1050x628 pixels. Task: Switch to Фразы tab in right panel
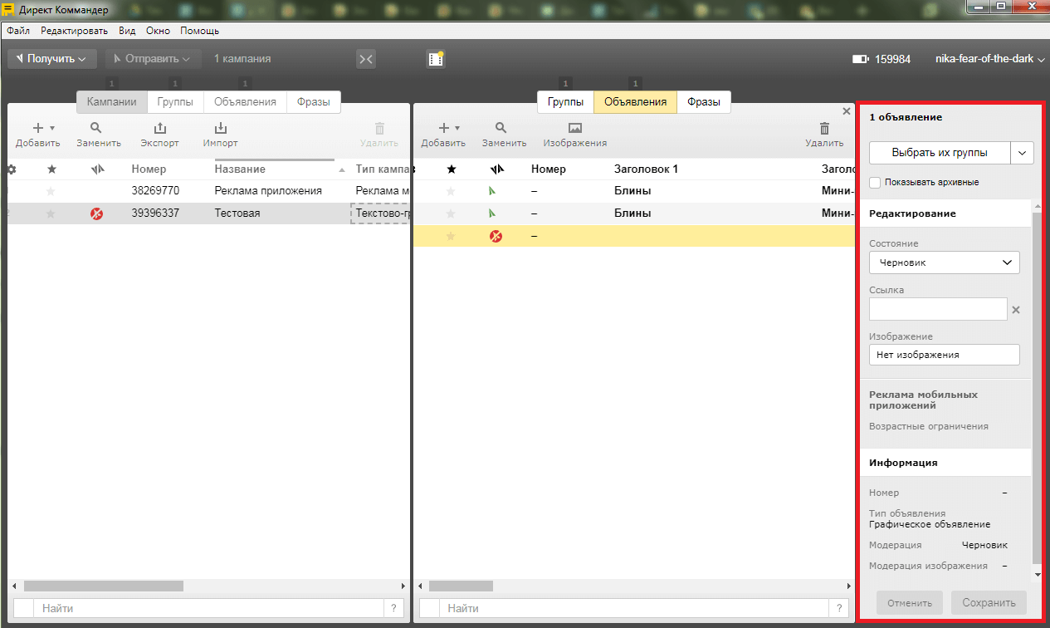pyautogui.click(x=703, y=102)
